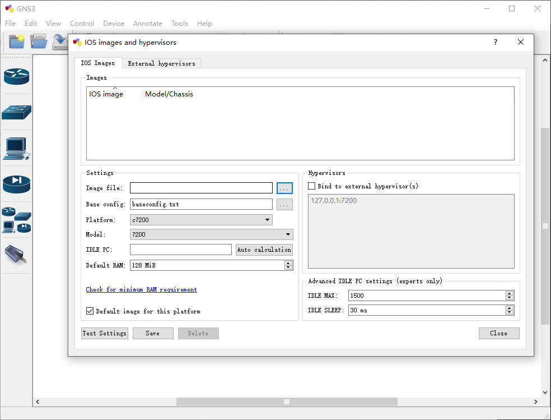Screen dimensions: 551x420
Task: Maximize the GNS3 main window
Action: 512,8
